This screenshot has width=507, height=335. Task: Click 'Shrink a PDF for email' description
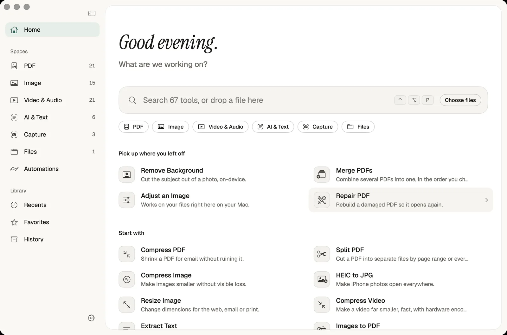click(192, 259)
